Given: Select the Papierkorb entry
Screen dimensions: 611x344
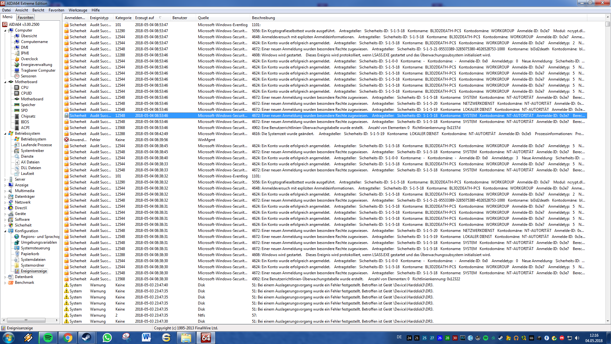Looking at the screenshot, I should point(30,254).
